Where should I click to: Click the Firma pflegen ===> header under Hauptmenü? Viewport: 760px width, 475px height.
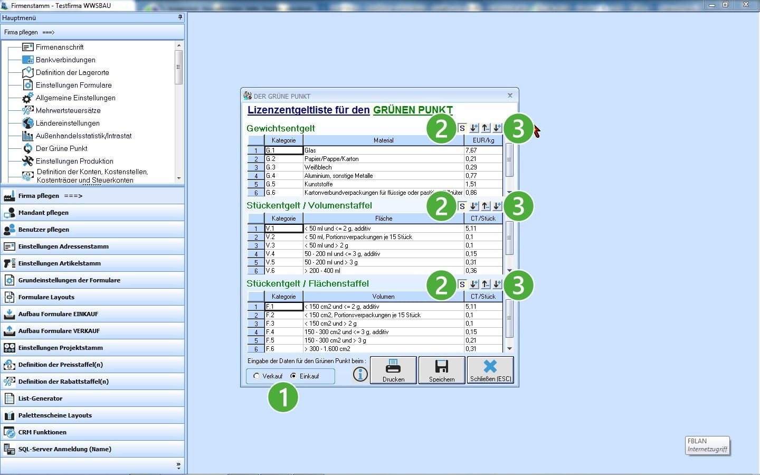click(x=92, y=32)
